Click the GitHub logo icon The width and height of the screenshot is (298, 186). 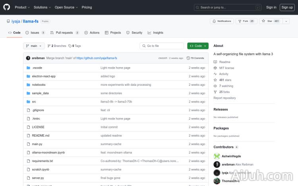point(7,7)
